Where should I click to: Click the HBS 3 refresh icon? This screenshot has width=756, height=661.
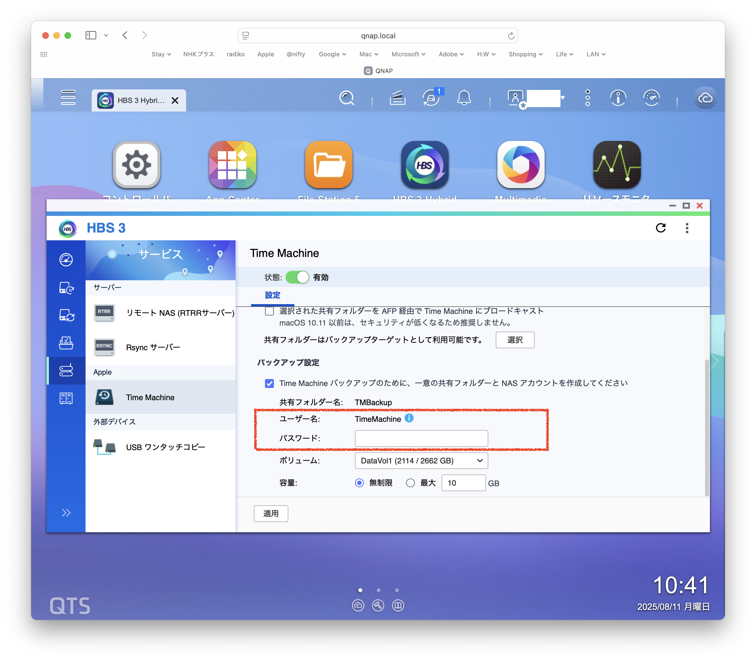pos(660,228)
